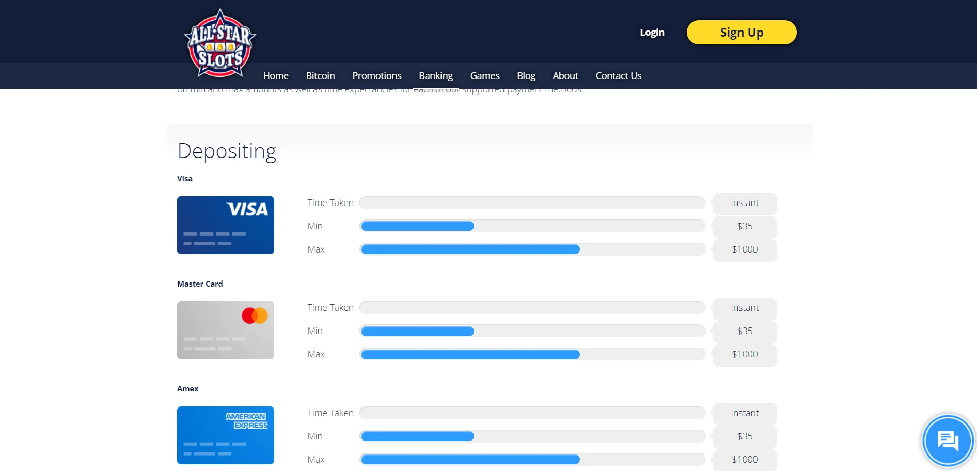This screenshot has height=471, width=977.
Task: Click the Master Card 'Min' label
Action: click(315, 331)
